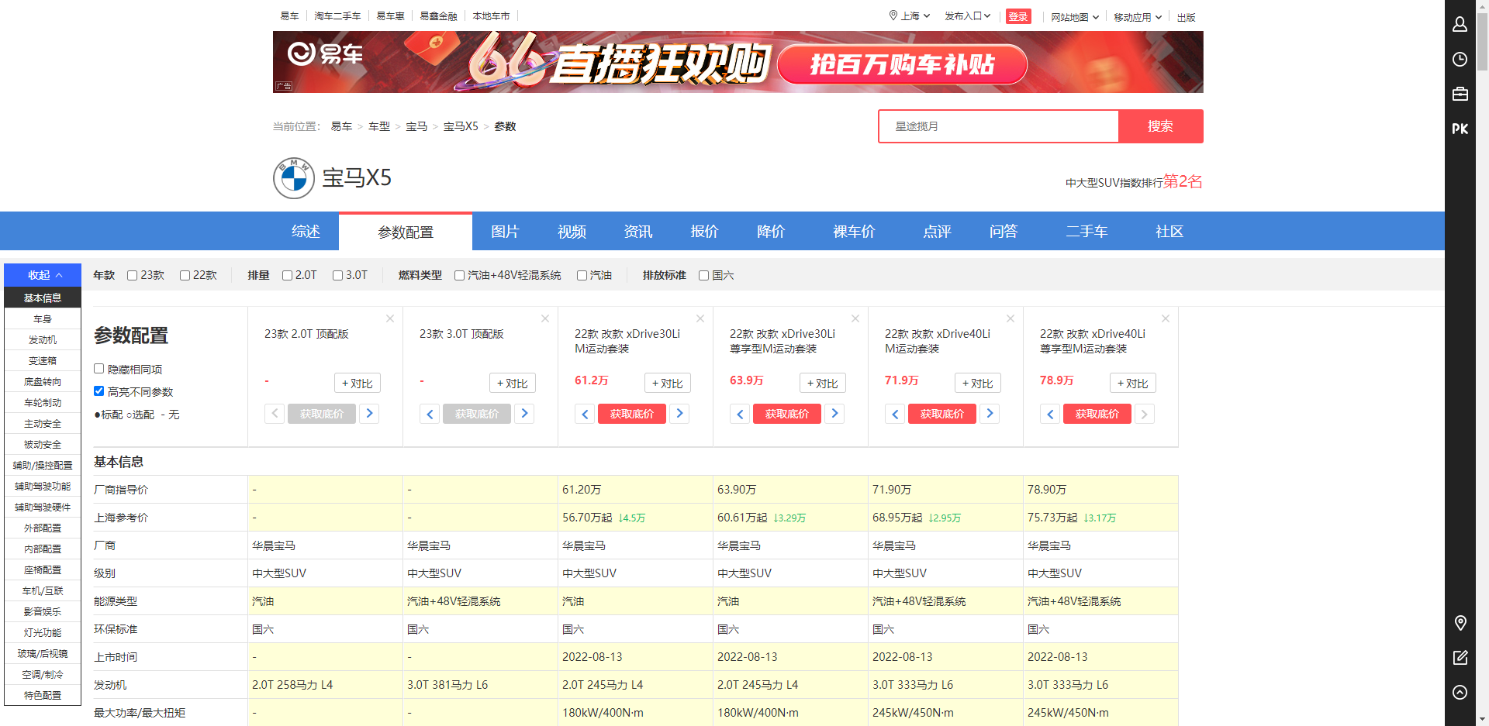Viewport: 1489px width, 726px height.
Task: Tick the 2.0T displacement checkbox
Action: coord(287,275)
